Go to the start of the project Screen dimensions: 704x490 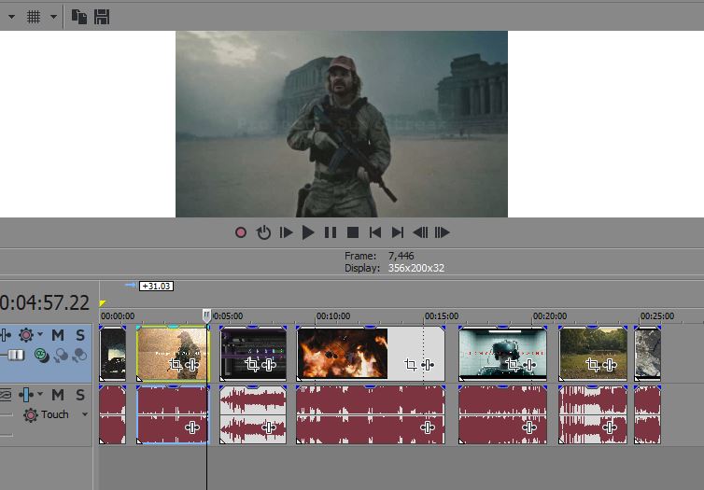(375, 232)
